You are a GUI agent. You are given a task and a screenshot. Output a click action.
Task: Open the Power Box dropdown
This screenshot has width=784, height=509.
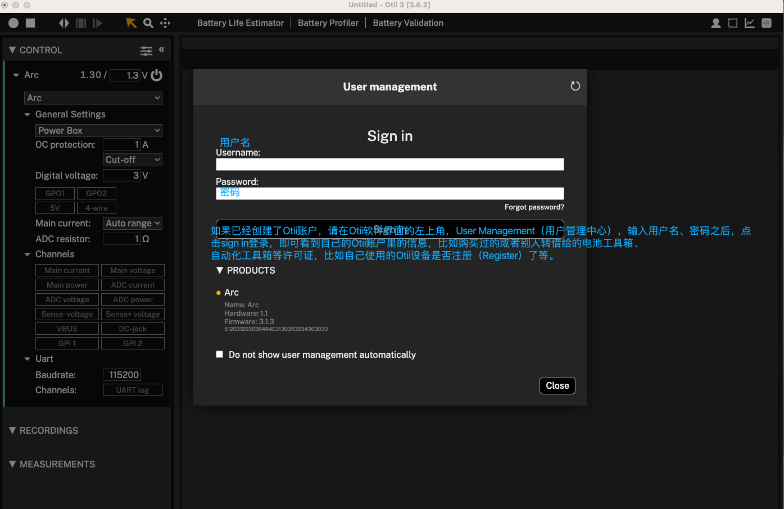pos(99,130)
